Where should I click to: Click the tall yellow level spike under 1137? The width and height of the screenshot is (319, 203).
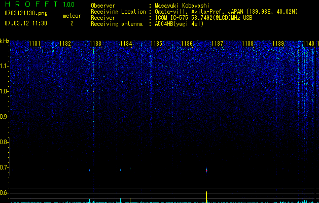coord(206,197)
